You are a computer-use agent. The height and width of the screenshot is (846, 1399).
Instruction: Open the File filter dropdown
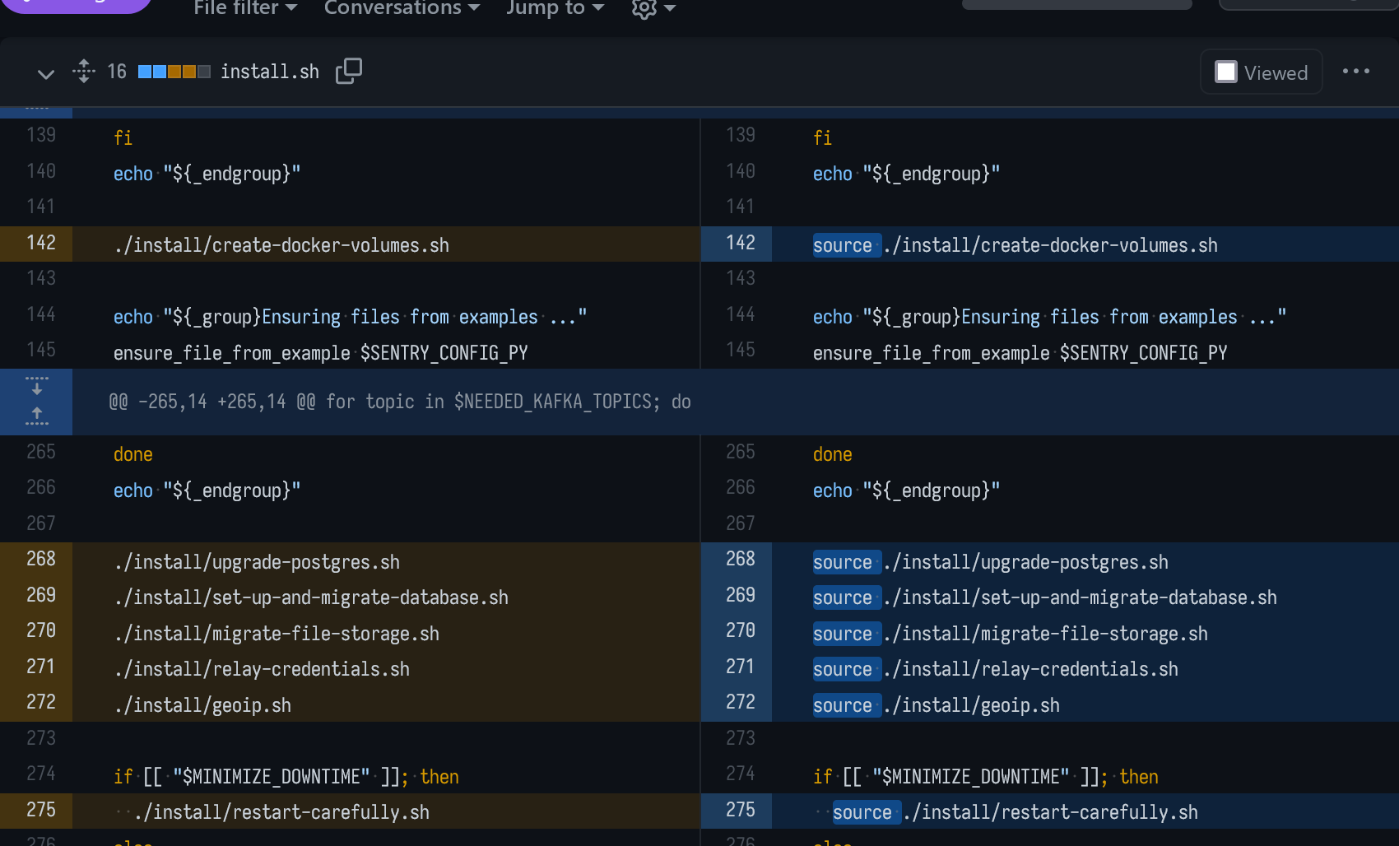(245, 8)
